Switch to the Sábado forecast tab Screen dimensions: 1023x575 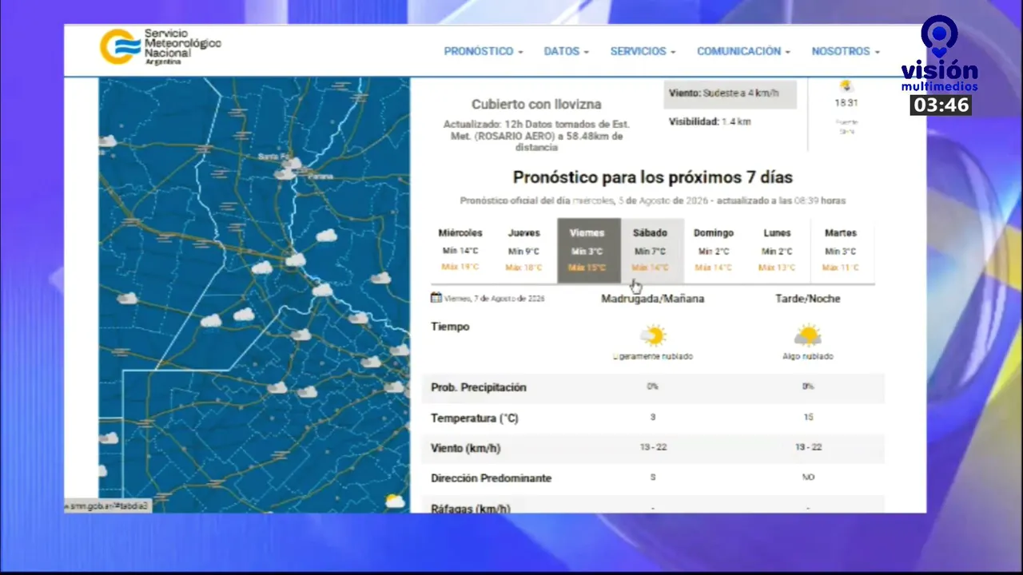pos(651,250)
